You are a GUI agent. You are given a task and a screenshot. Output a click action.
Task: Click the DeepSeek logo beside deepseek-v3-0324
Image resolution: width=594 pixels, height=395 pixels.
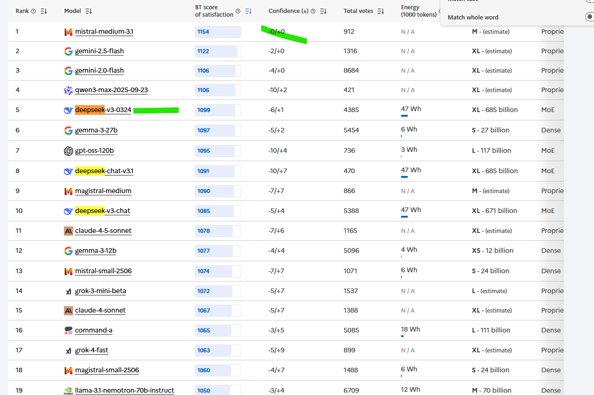69,110
